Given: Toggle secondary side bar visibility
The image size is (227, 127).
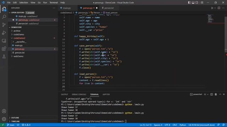Looking at the screenshot, I should point(197,2).
